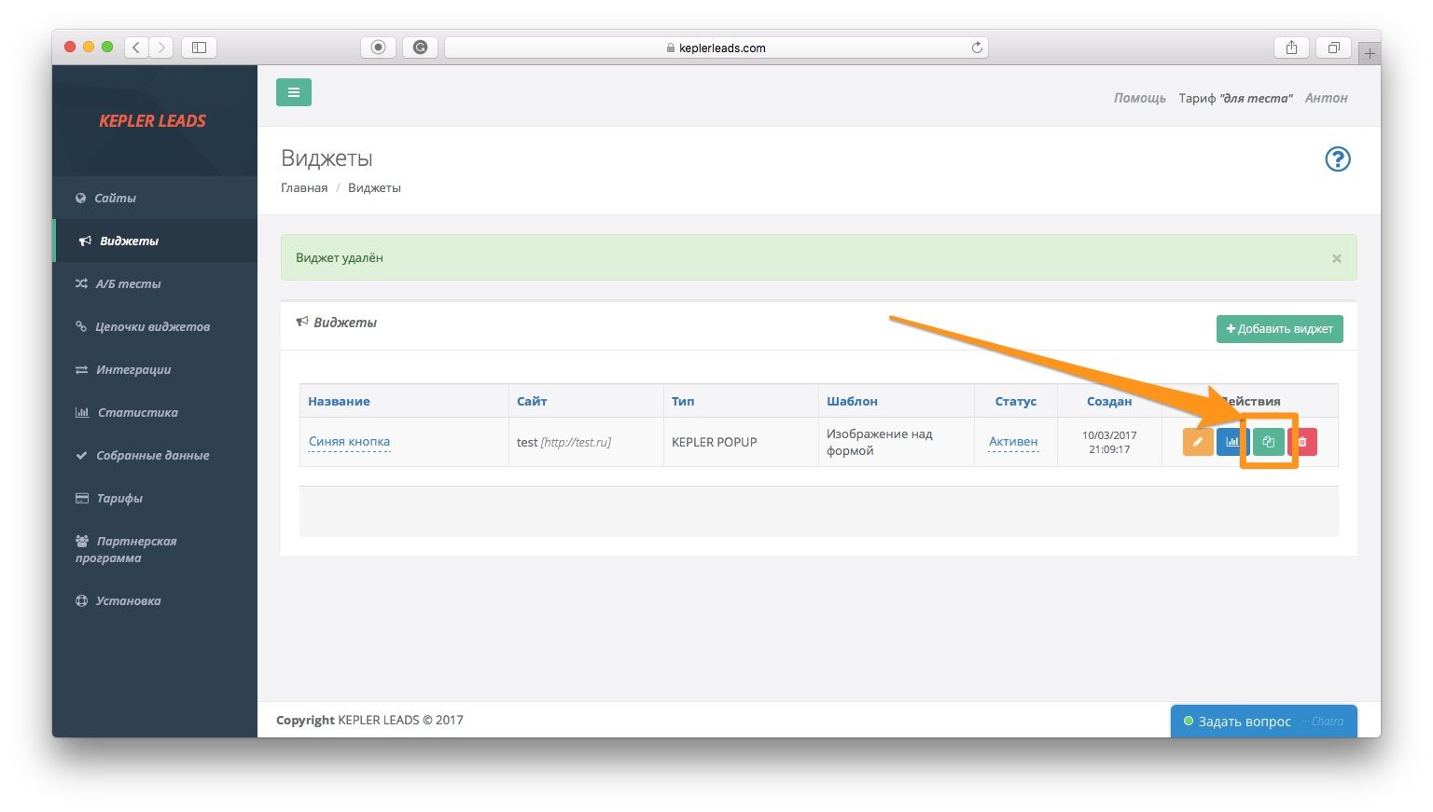Dismiss the 'Виджет удалён' notification
This screenshot has width=1433, height=812.
coord(1337,258)
